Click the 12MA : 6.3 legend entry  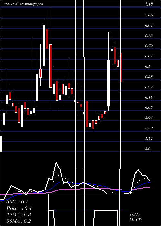(19, 215)
